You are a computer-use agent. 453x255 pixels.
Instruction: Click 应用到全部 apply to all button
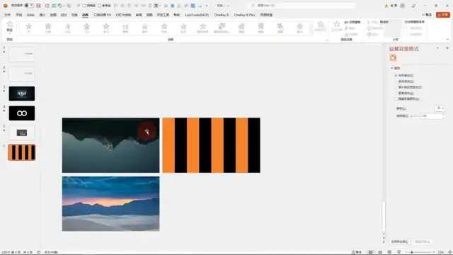pyautogui.click(x=400, y=242)
